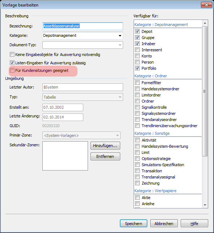Open Hilfe for this dialog
Image resolution: width=214 pixels, height=233 pixels.
194,223
